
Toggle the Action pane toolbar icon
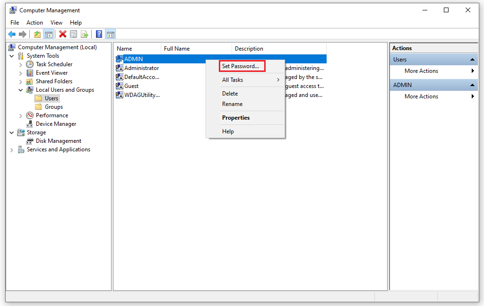110,34
